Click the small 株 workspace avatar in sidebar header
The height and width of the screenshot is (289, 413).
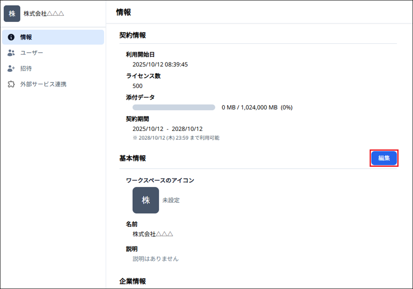tap(12, 14)
